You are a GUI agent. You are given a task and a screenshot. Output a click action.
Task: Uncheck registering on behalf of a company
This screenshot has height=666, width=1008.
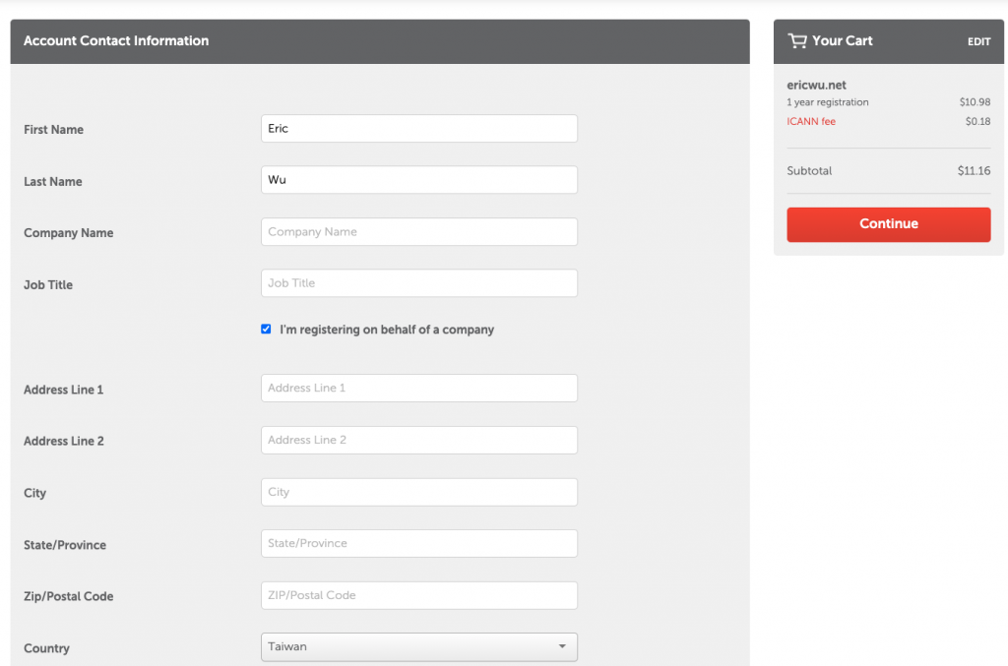click(266, 329)
